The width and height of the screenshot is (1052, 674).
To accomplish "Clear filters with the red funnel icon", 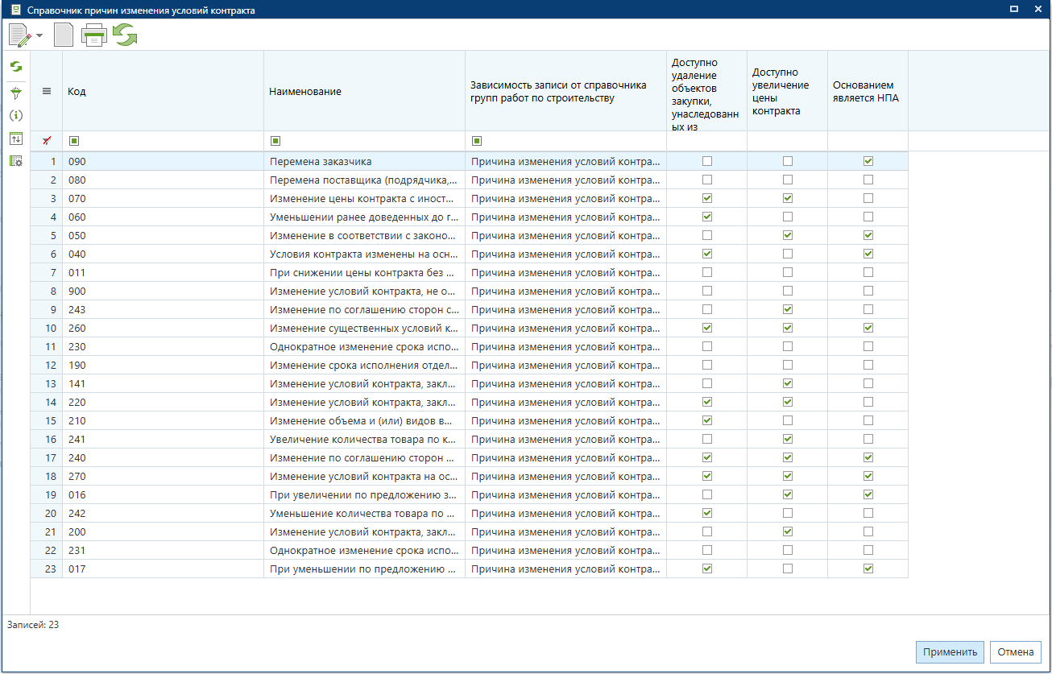I will pyautogui.click(x=47, y=140).
